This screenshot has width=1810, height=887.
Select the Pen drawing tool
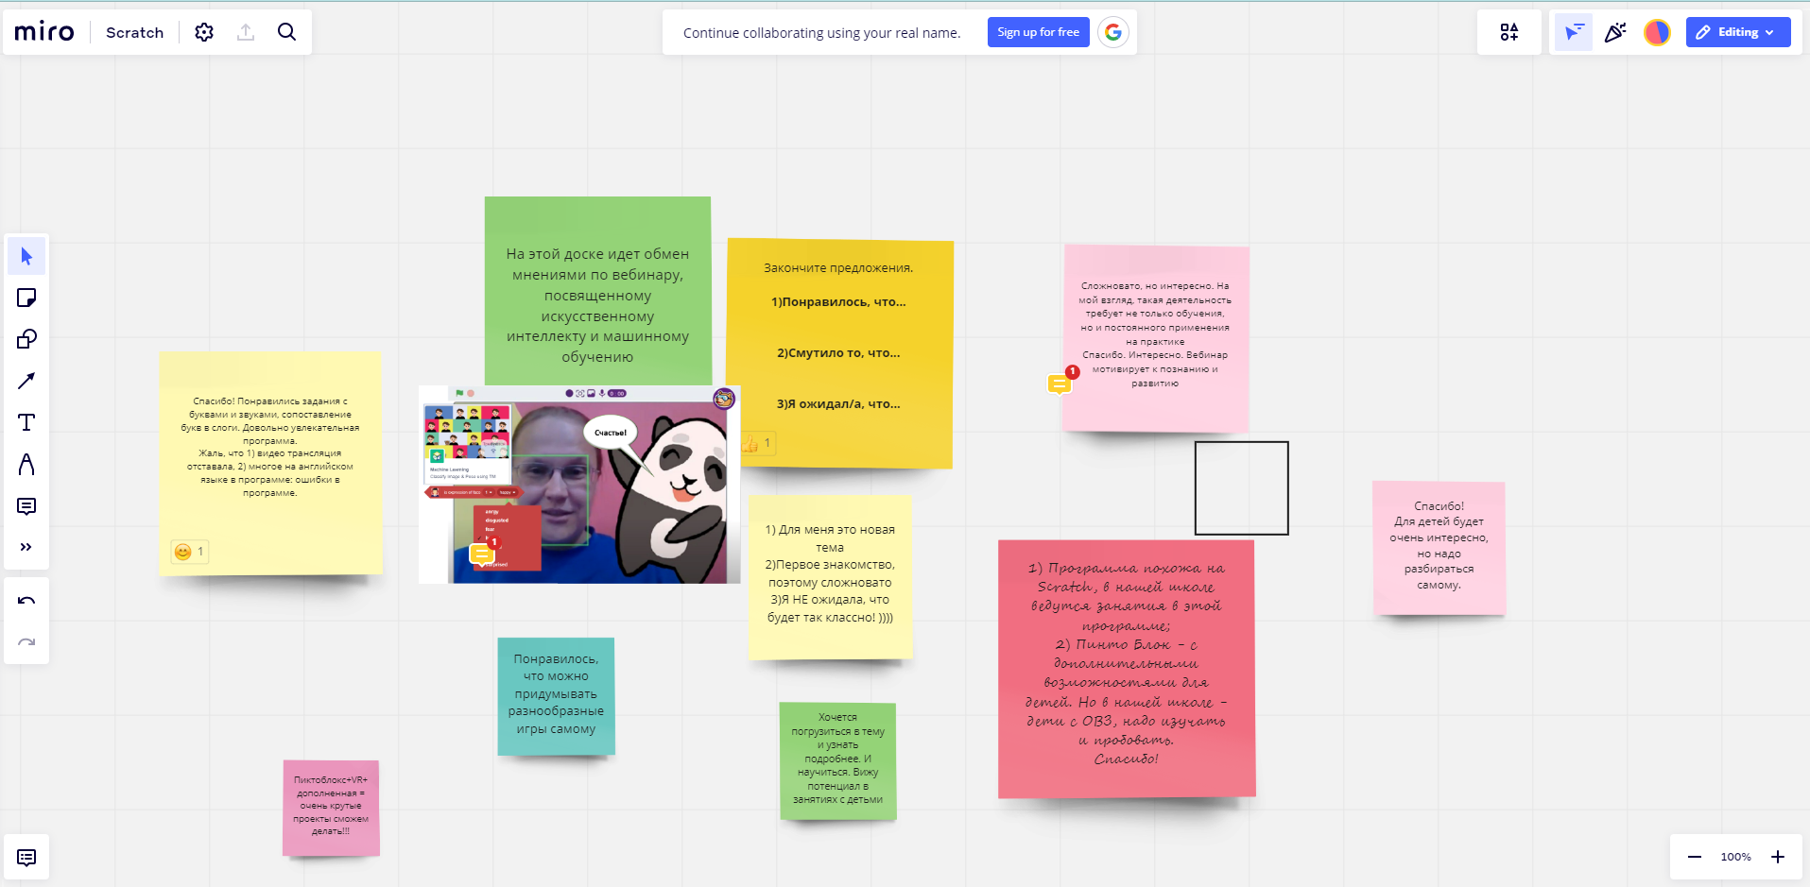click(26, 464)
